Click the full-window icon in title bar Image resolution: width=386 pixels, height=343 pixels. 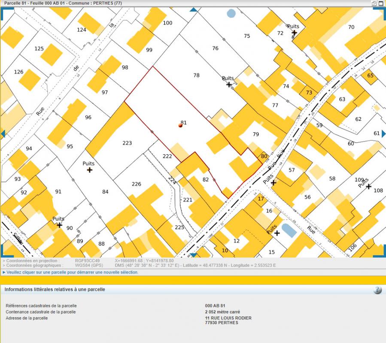381,3
